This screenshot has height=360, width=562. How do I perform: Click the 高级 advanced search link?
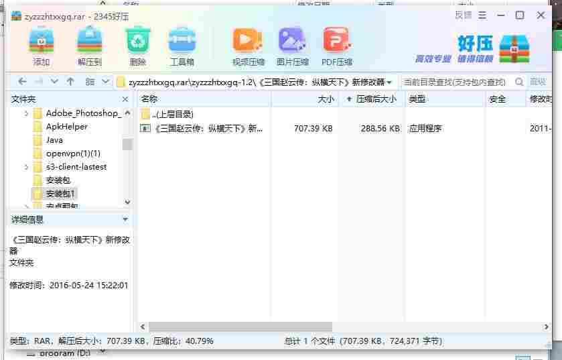point(538,82)
